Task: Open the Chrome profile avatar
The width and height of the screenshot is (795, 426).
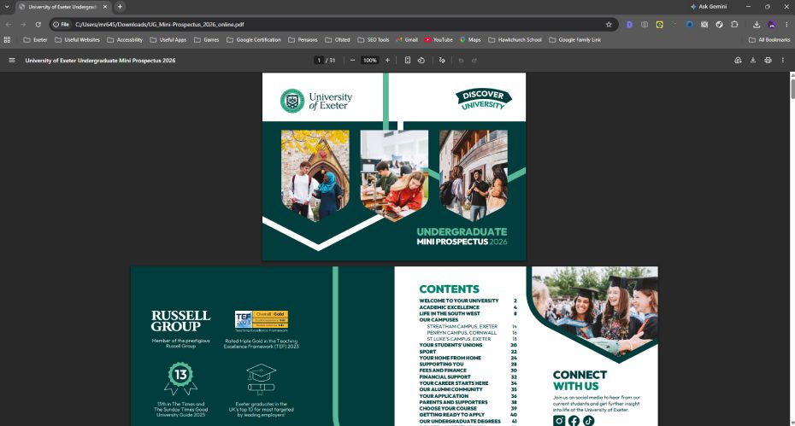Action: [x=772, y=24]
